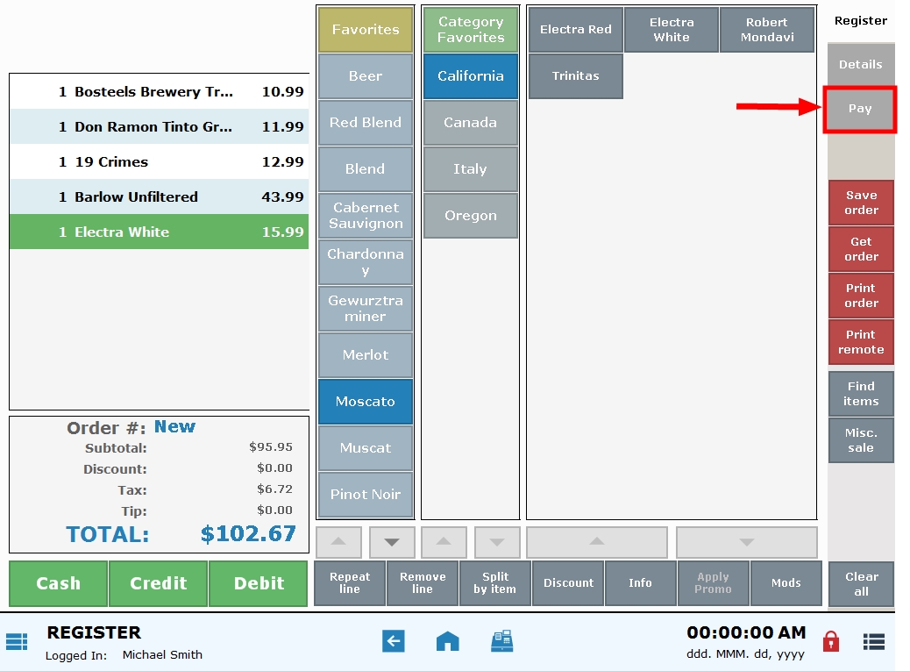Click down arrow under the California category column
This screenshot has height=671, width=910.
point(497,542)
